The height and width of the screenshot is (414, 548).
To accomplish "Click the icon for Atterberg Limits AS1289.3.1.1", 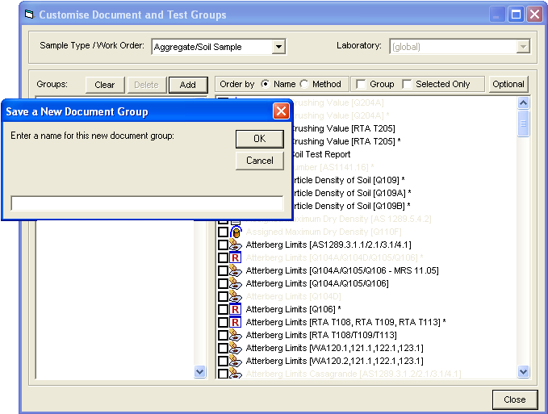I will (x=236, y=245).
